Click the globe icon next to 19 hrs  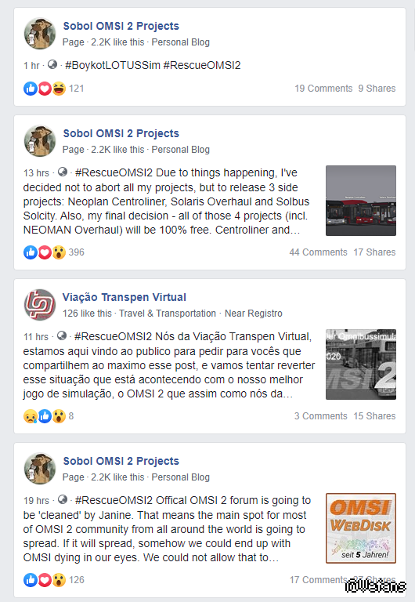click(x=63, y=500)
